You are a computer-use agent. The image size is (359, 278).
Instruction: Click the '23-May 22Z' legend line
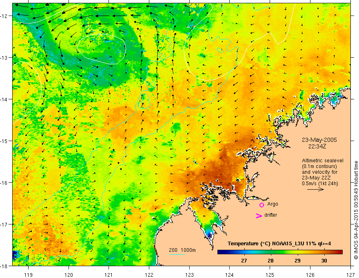(316, 178)
